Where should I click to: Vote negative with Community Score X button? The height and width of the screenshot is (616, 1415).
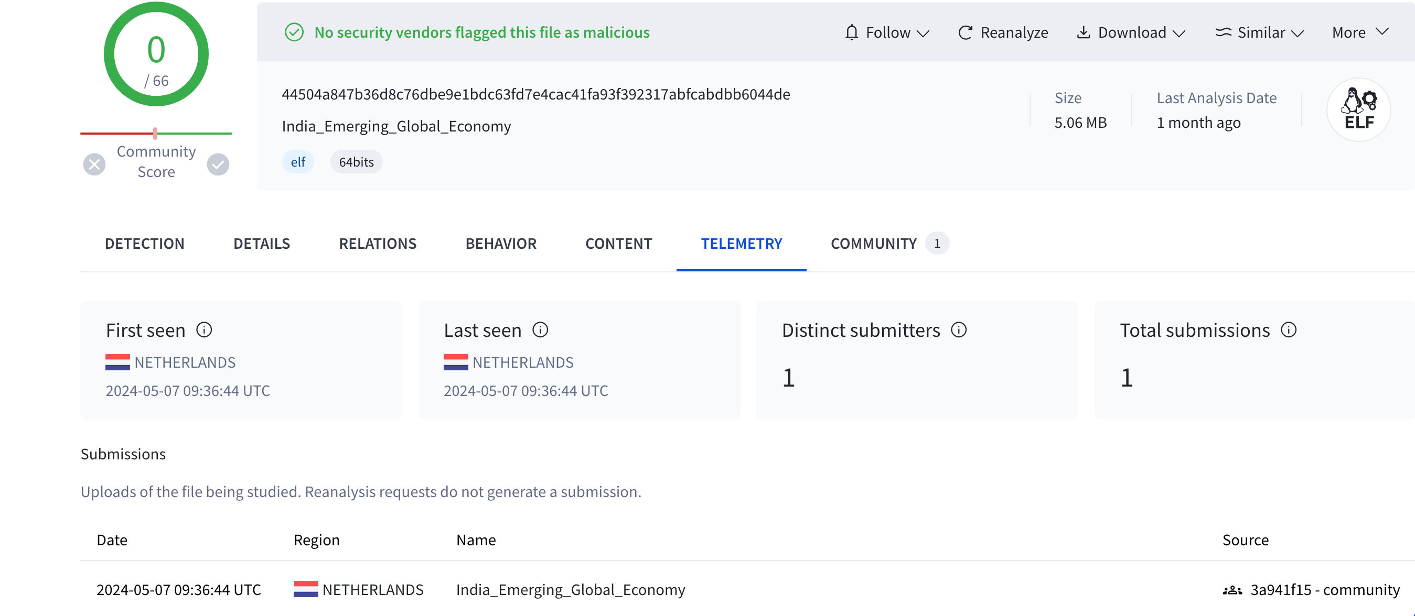(x=94, y=164)
